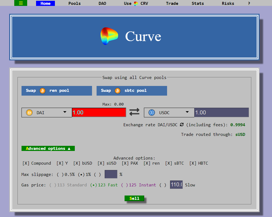Click the Bitcoin icon on sbtc pool button

pos(118,91)
